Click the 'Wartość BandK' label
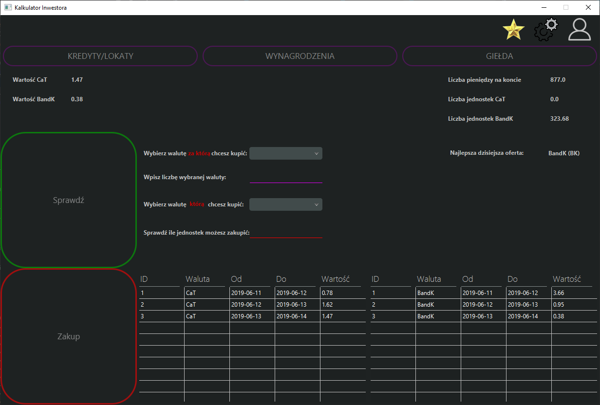Viewport: 600px width, 405px height. pos(34,99)
